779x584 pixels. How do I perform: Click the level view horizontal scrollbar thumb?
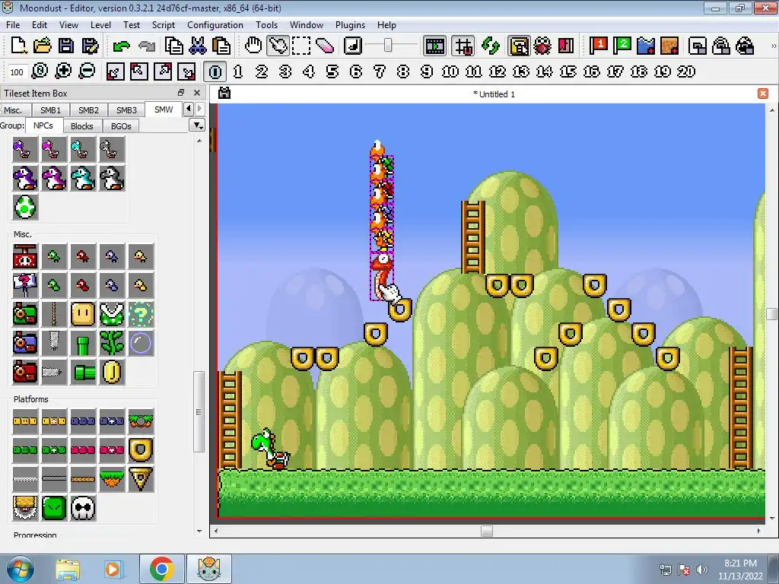(x=487, y=531)
